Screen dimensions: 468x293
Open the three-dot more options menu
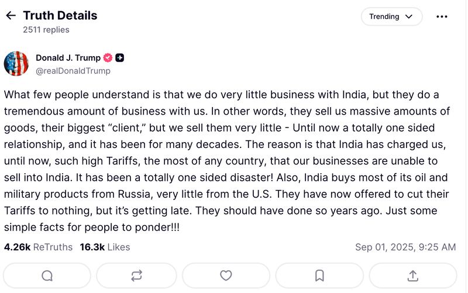pos(442,16)
